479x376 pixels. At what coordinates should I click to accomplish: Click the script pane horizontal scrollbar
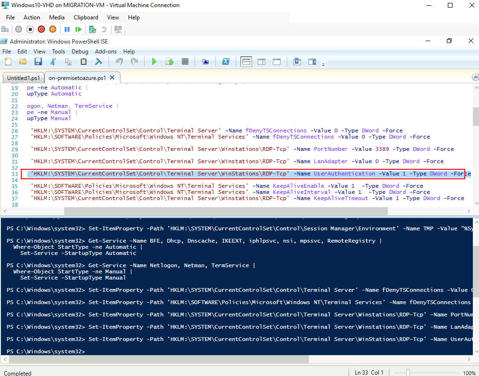coord(226,211)
